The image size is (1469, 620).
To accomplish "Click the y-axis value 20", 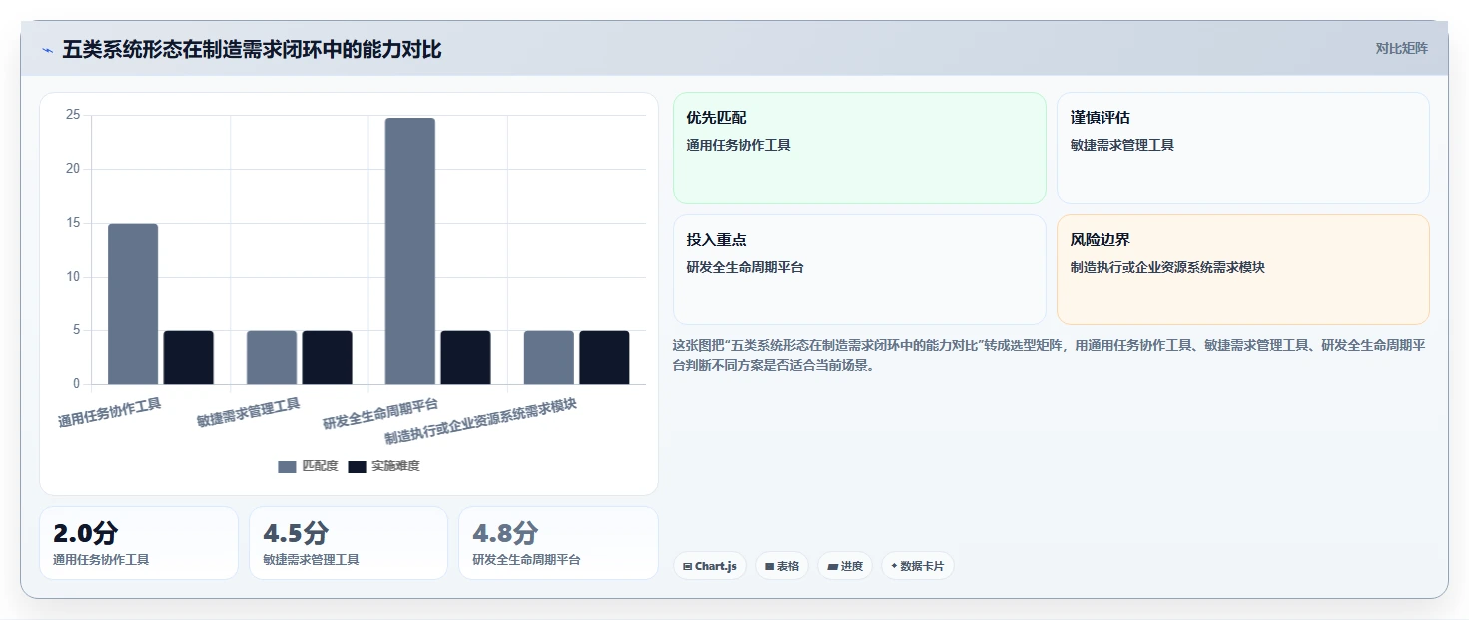I will pyautogui.click(x=73, y=169).
